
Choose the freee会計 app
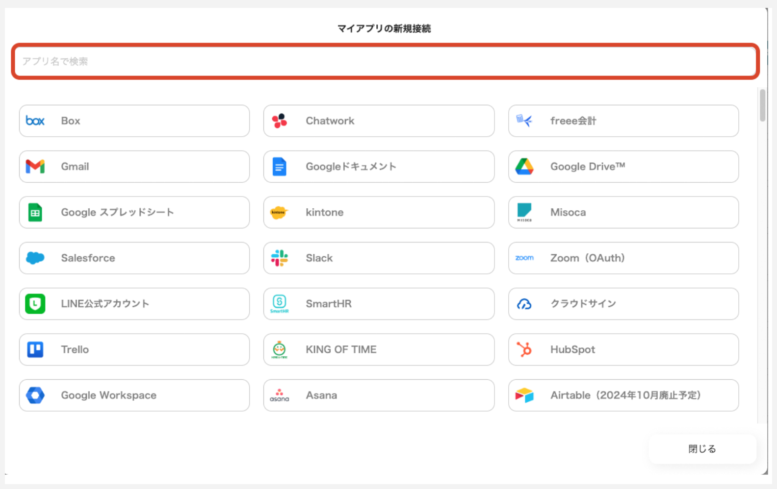(x=623, y=121)
